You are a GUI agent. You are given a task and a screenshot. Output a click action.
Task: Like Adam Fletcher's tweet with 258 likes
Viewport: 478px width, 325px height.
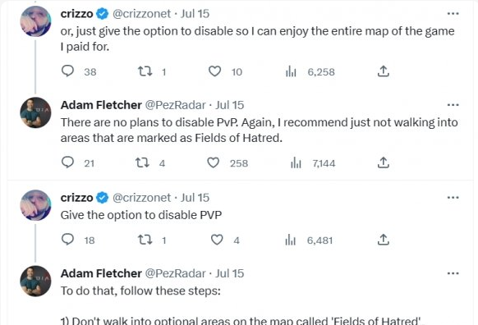tap(213, 162)
